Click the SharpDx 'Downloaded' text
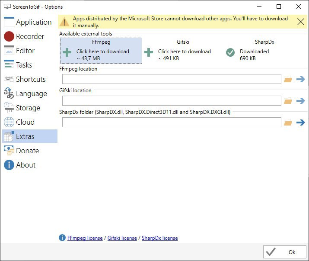Image resolution: width=309 pixels, height=261 pixels. pos(255,52)
